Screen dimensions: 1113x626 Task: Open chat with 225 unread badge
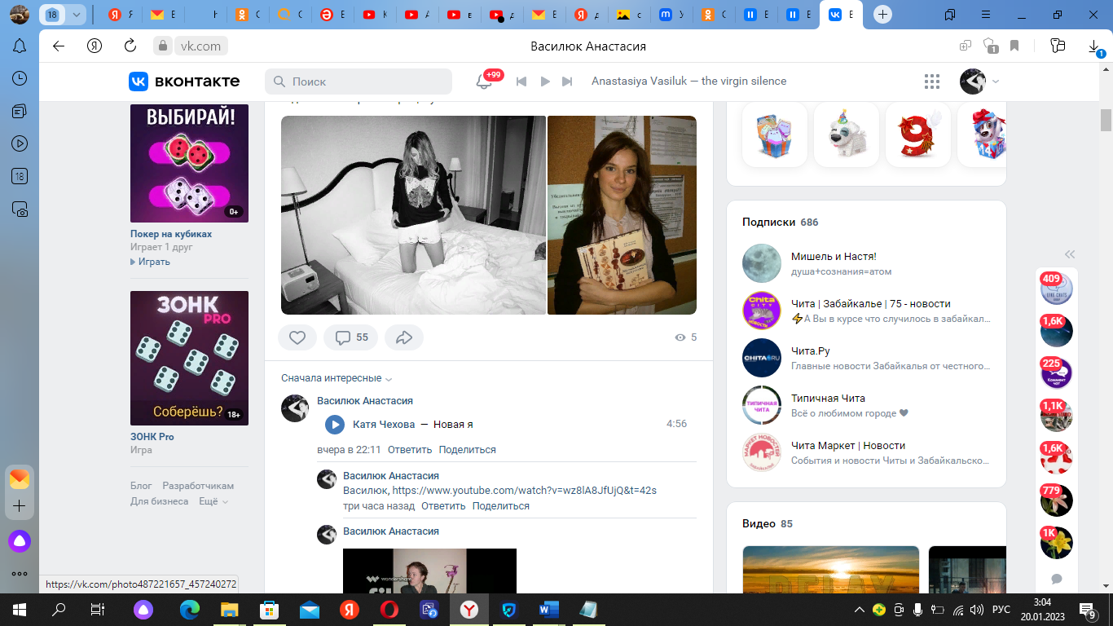pos(1057,373)
